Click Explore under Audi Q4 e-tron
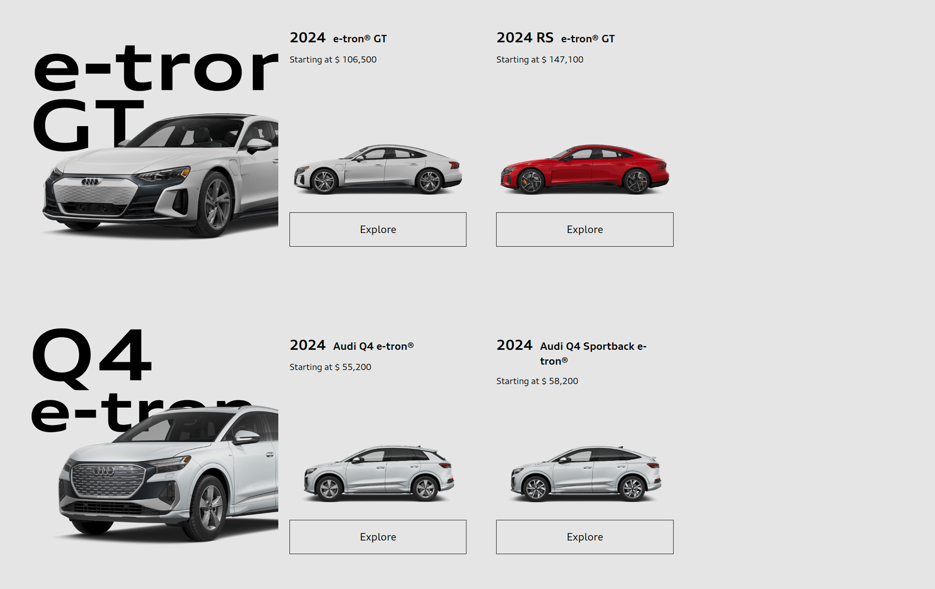The width and height of the screenshot is (935, 589). 377,537
